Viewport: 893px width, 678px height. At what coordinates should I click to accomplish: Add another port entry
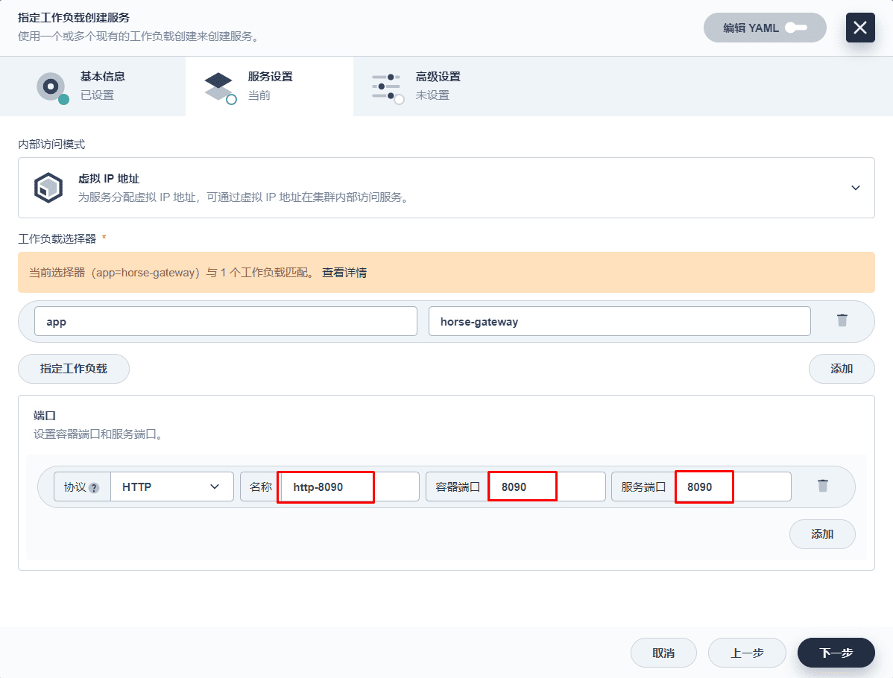(821, 534)
